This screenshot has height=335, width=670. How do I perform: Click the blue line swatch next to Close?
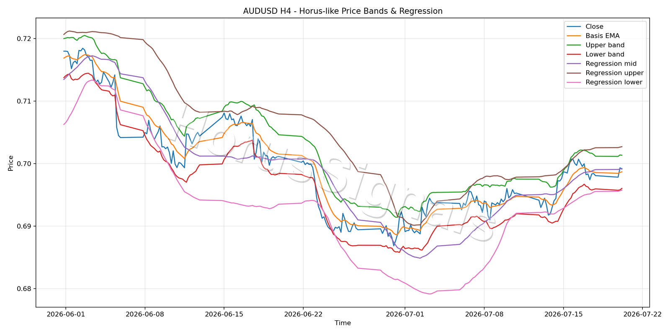[x=574, y=27]
